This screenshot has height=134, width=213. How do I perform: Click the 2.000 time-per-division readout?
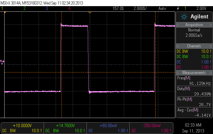click(x=140, y=9)
